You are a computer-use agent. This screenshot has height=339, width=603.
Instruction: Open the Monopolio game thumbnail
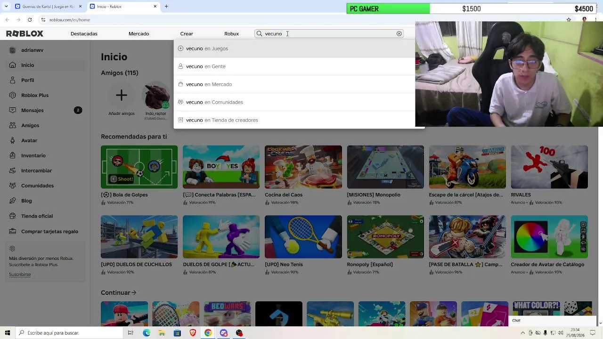385,167
